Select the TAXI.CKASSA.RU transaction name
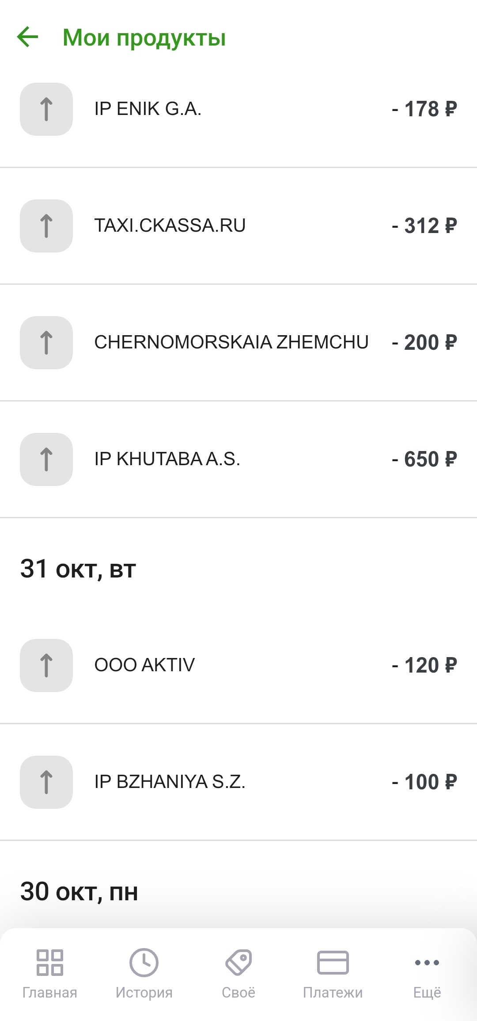Viewport: 477px width, 1021px height. click(x=170, y=226)
